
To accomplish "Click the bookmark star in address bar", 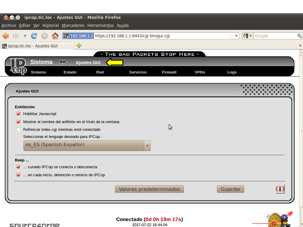I will click(x=231, y=36).
